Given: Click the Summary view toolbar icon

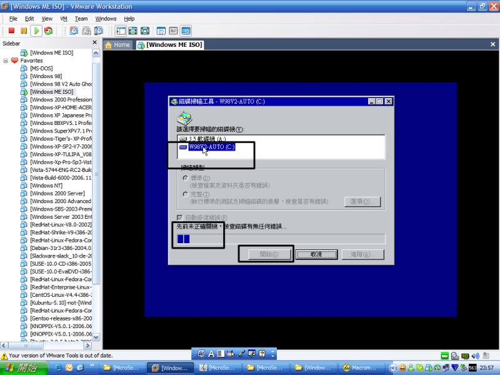Looking at the screenshot, I should pos(161,31).
